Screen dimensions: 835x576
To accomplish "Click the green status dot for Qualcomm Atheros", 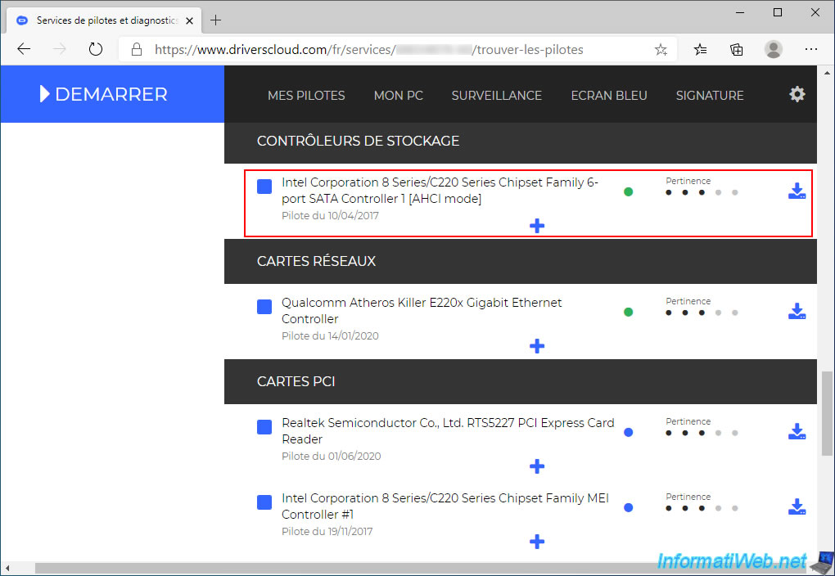I will (x=629, y=312).
